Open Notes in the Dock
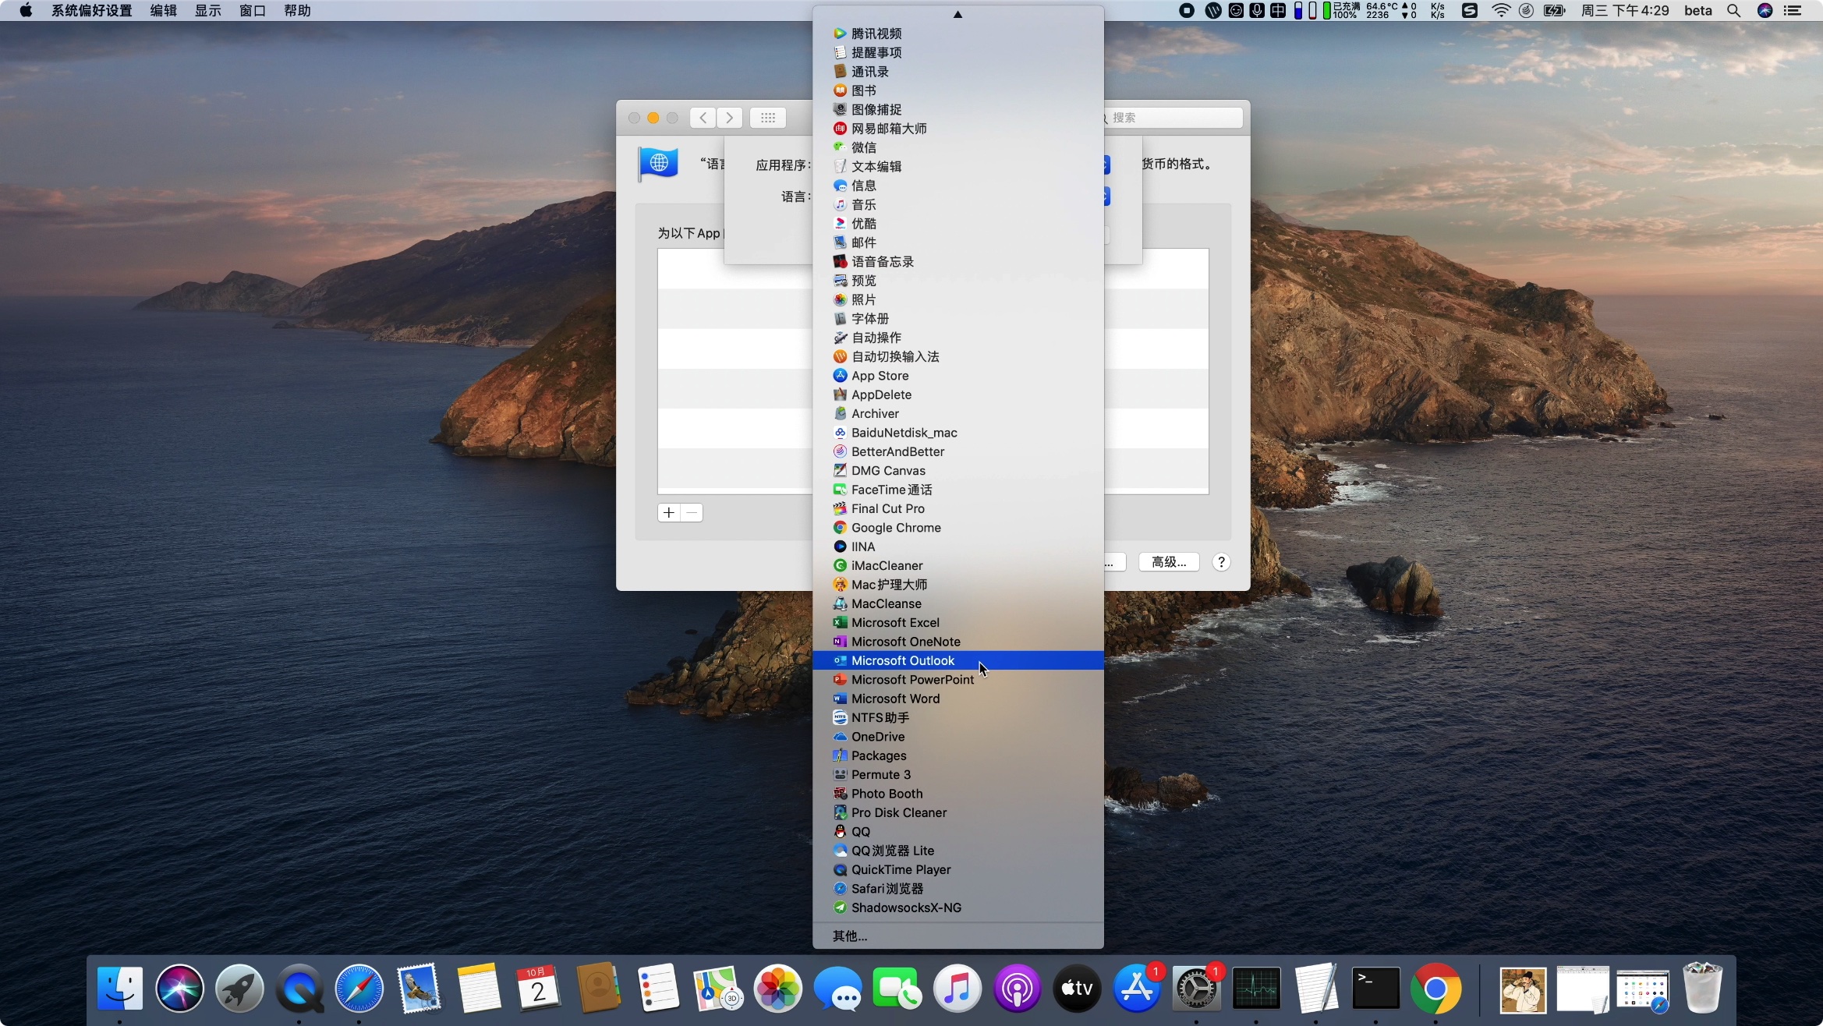This screenshot has width=1823, height=1026. [x=479, y=989]
